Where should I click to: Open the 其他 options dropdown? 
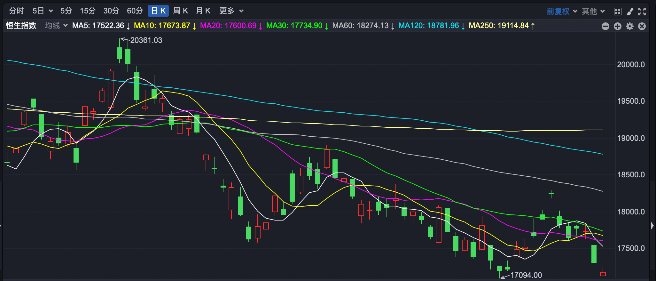[x=593, y=12]
